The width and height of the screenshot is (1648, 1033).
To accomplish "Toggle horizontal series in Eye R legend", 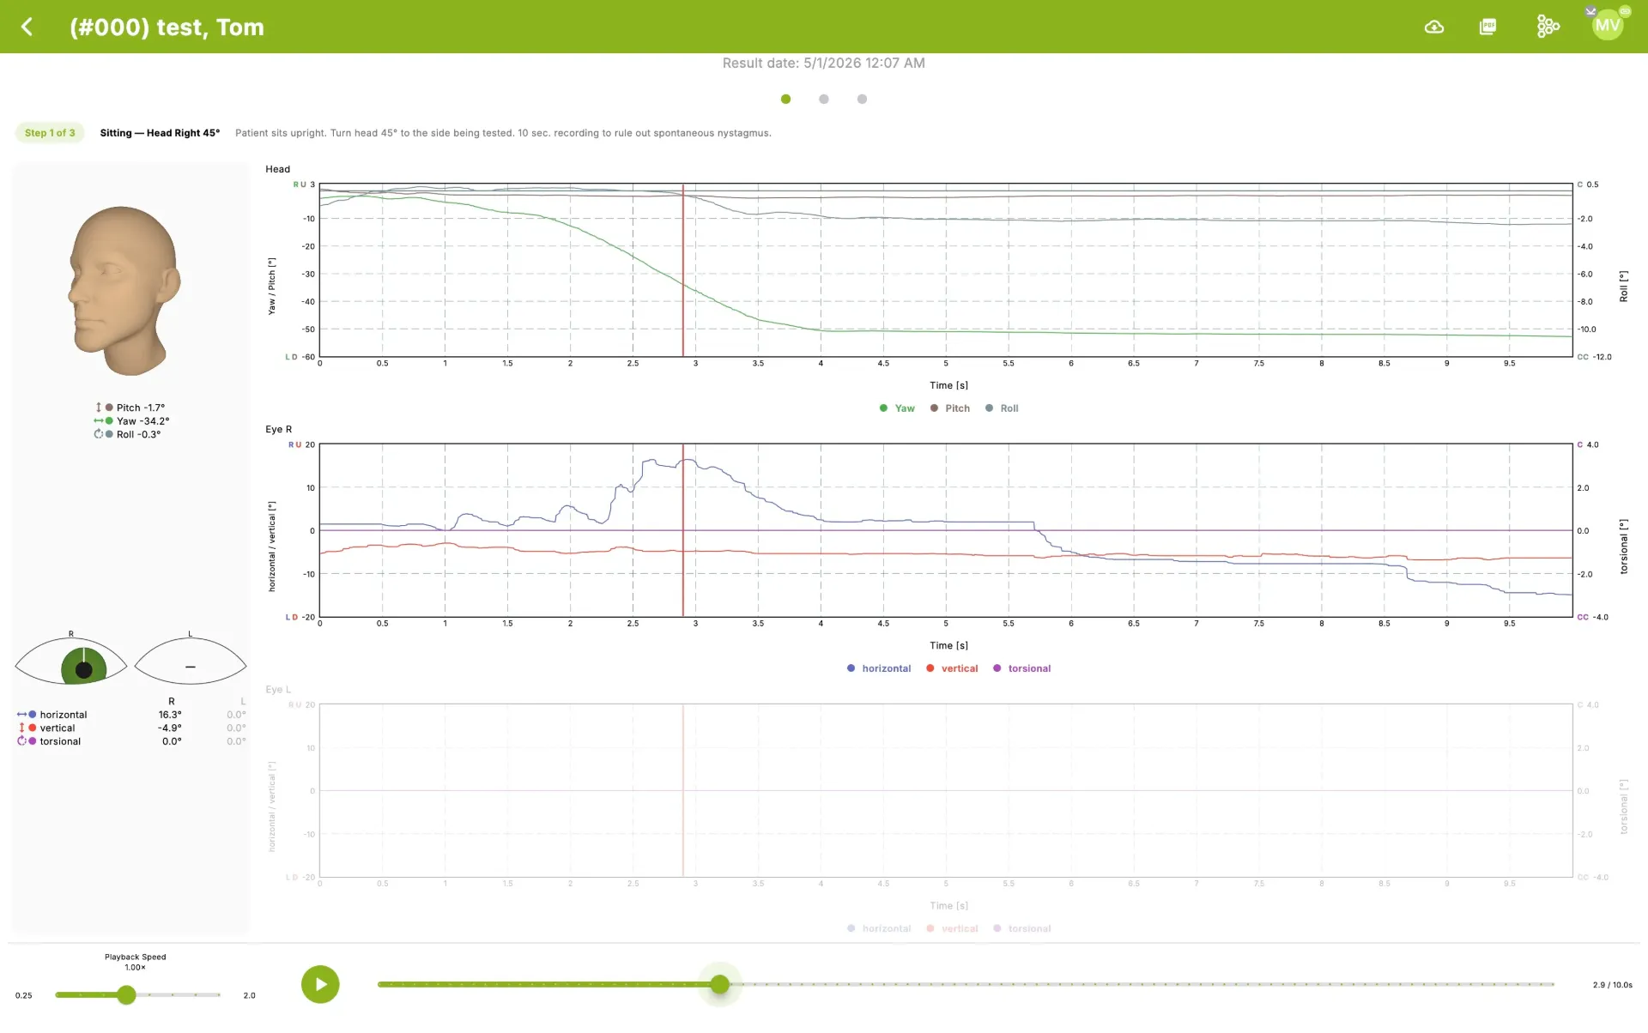I will click(879, 668).
